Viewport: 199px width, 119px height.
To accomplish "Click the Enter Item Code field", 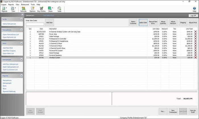I will click(35, 24).
